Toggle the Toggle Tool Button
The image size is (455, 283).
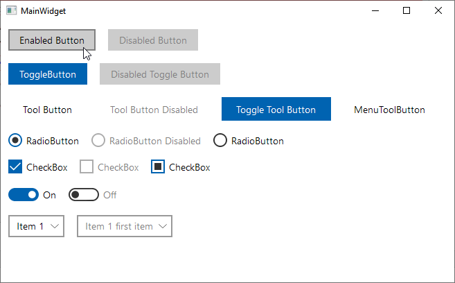pyautogui.click(x=276, y=110)
